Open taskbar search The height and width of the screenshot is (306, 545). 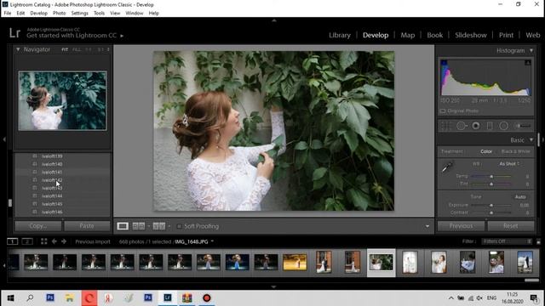click(x=30, y=298)
